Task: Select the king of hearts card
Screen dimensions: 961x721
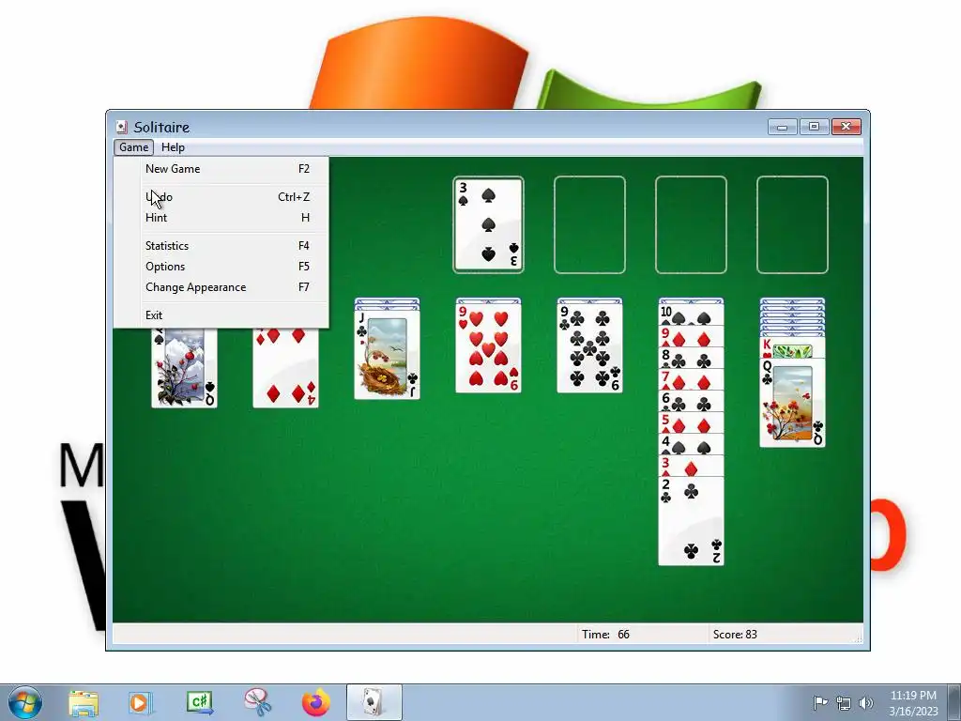Action: coord(792,348)
